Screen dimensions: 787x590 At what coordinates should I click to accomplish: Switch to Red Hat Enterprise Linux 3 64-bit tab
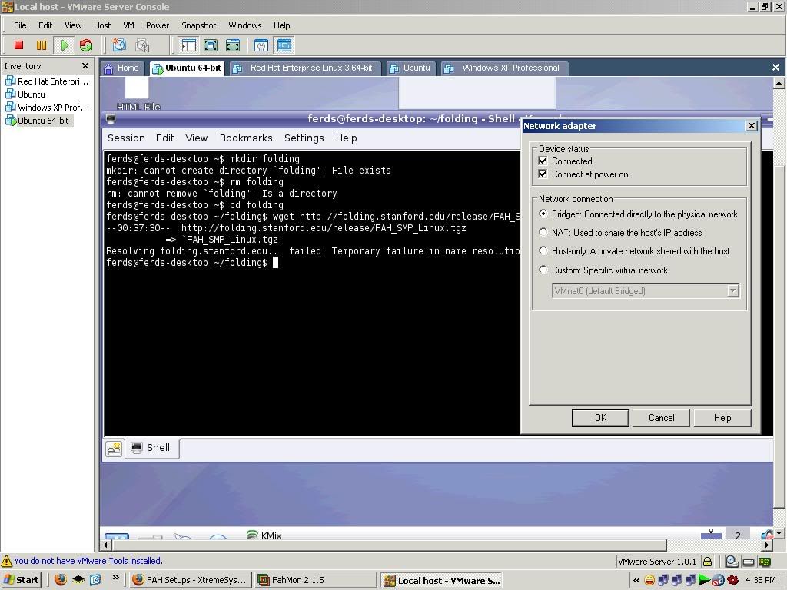(304, 68)
